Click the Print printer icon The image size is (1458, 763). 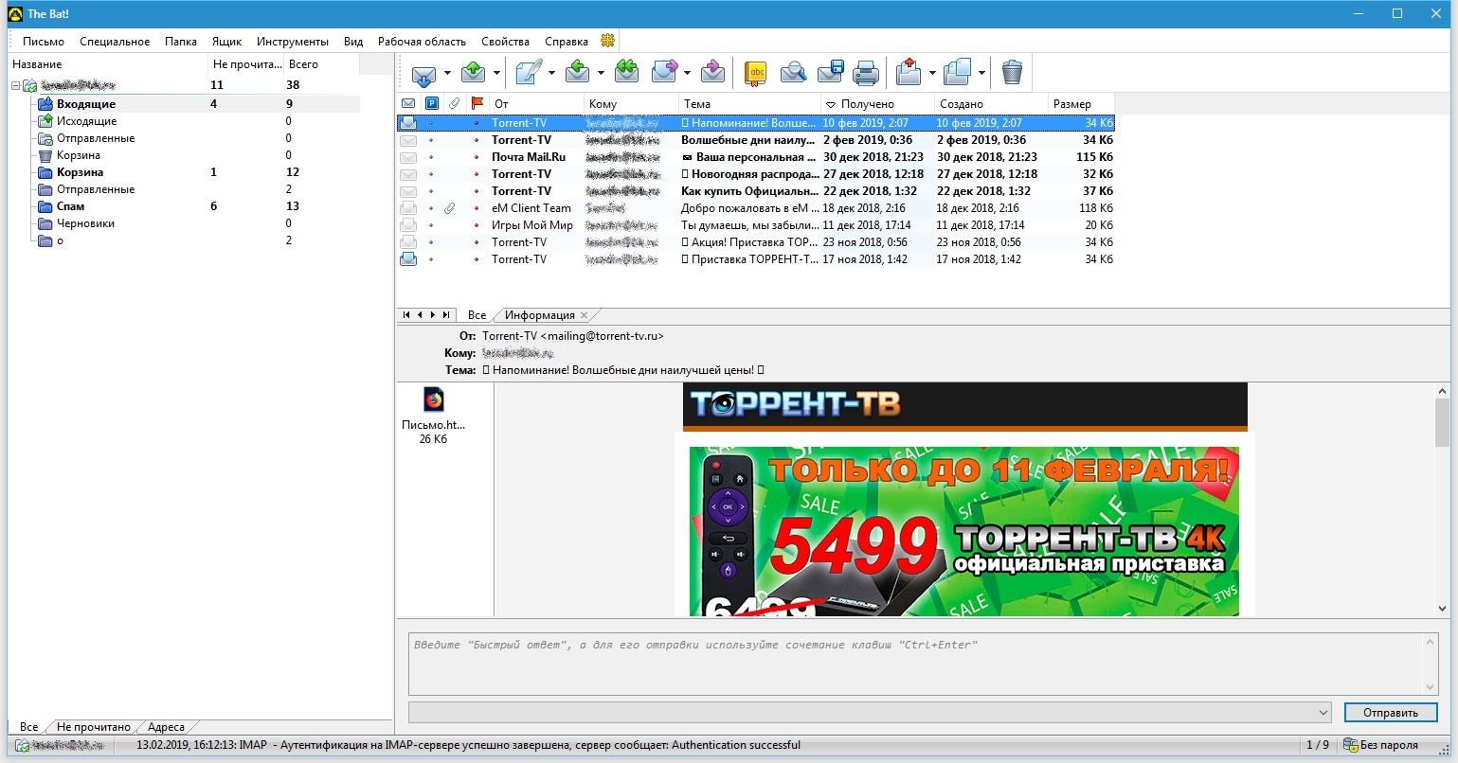tap(866, 73)
